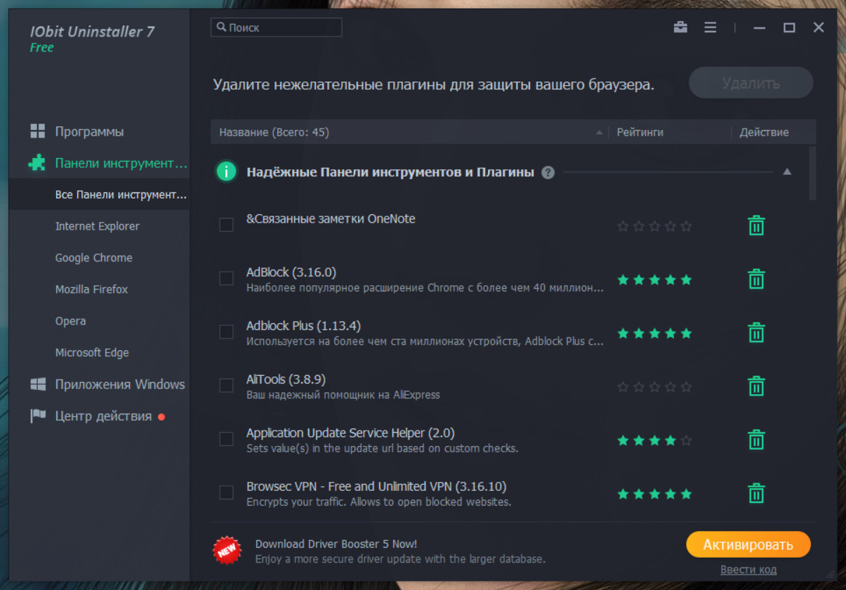Click the star rating for AdBlock (3.16.0)
Image resolution: width=846 pixels, height=590 pixels.
point(654,280)
